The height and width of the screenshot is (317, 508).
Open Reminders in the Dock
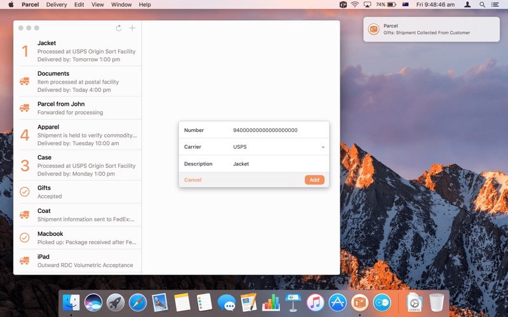(x=204, y=302)
